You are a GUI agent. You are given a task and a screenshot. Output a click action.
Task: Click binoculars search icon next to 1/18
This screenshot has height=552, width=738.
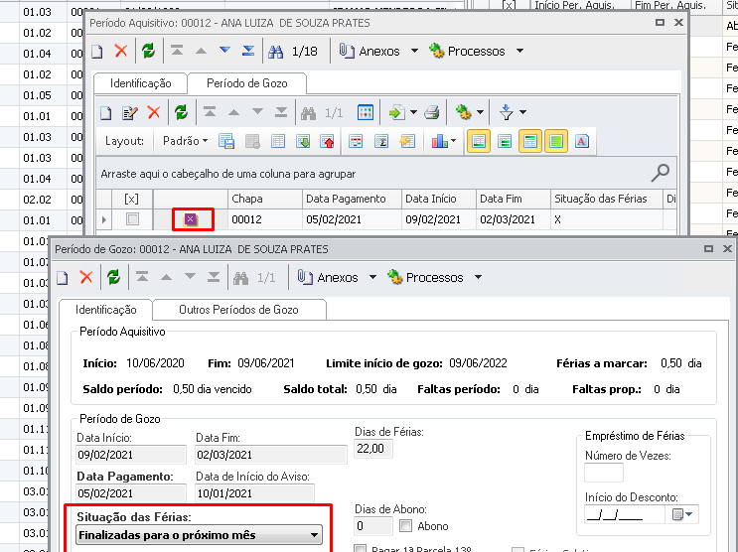pos(275,52)
